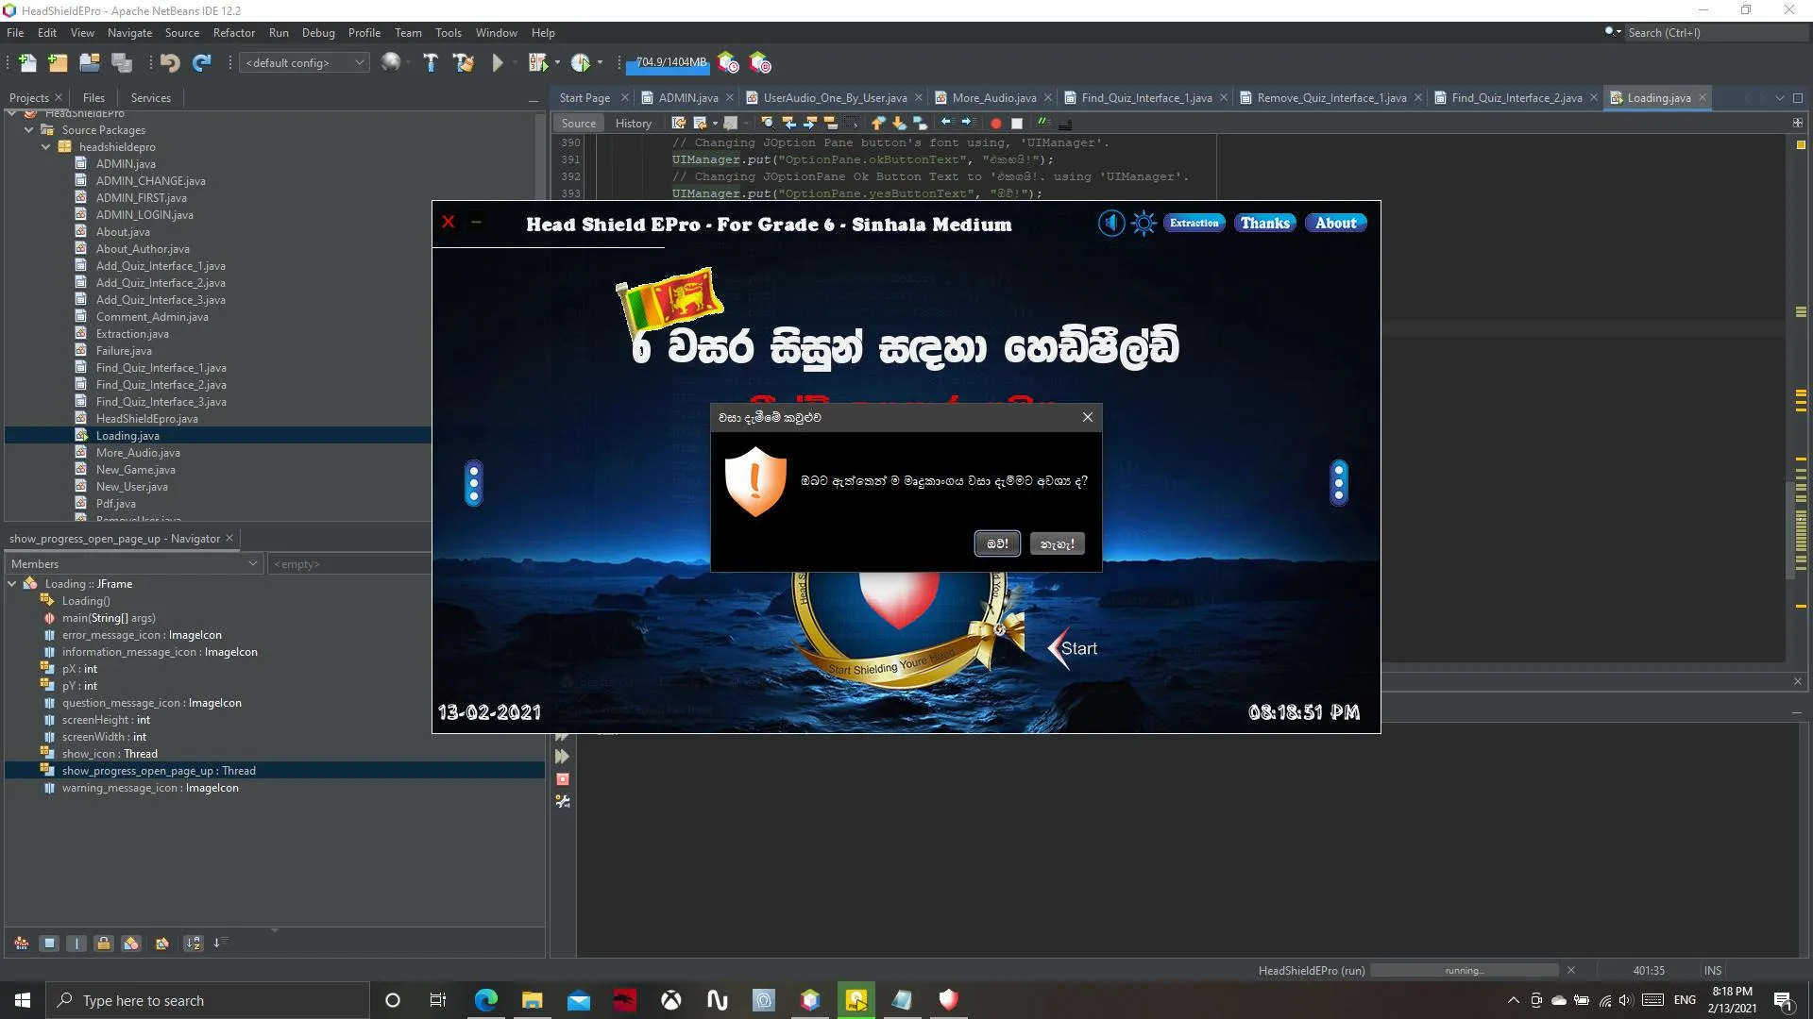Collapse the headshieldepro package node

coord(45,147)
